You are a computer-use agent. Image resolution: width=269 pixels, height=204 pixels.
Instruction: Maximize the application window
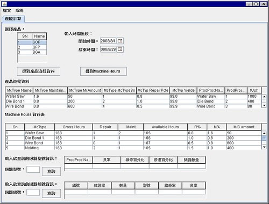pos(256,4)
